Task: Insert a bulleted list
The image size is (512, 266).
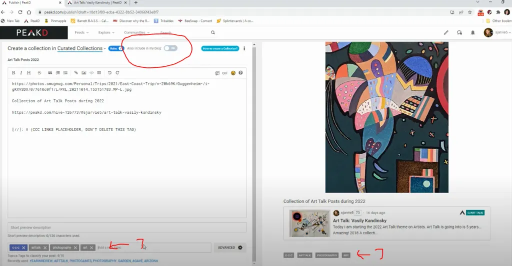Action: point(65,73)
